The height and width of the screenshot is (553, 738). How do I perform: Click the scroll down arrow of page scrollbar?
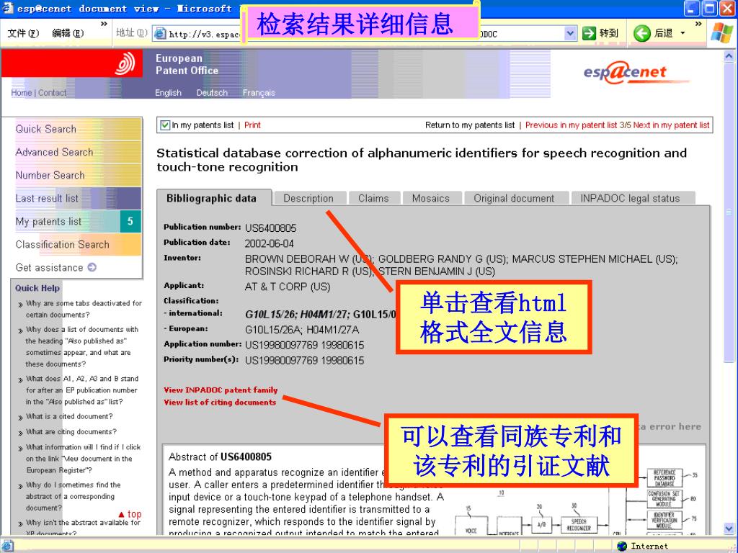(729, 528)
